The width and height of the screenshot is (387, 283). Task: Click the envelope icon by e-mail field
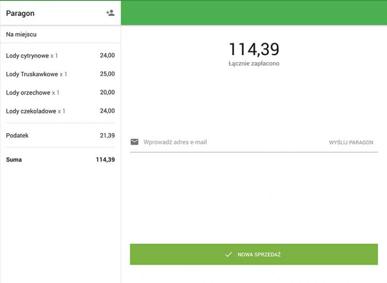click(x=134, y=142)
